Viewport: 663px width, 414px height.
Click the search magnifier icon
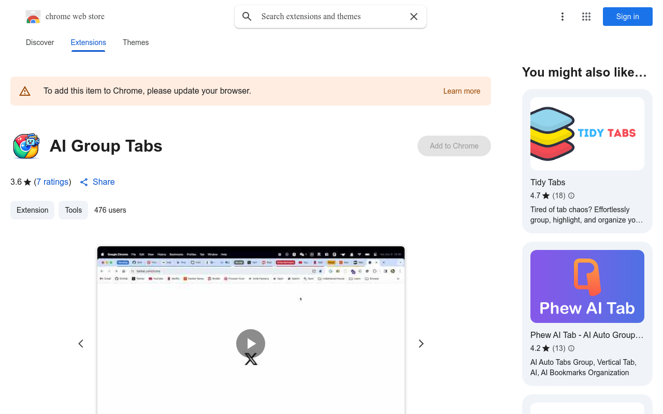tap(247, 16)
